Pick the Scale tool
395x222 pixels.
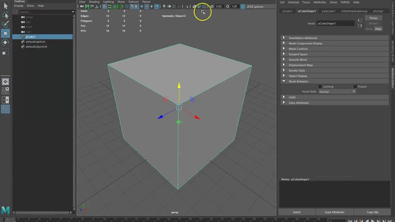[5, 52]
